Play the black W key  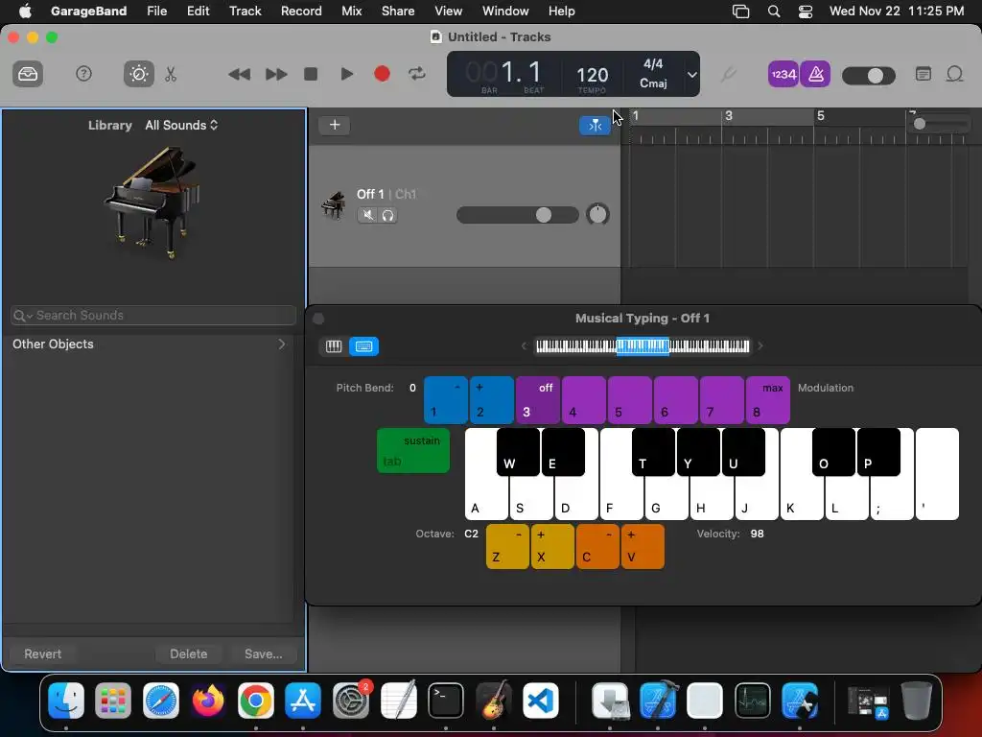pos(518,451)
